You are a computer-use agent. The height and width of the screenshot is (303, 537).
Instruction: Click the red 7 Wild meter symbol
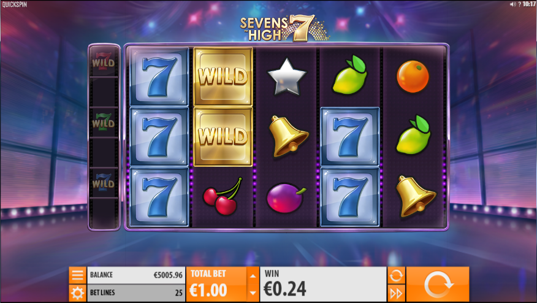coord(104,62)
